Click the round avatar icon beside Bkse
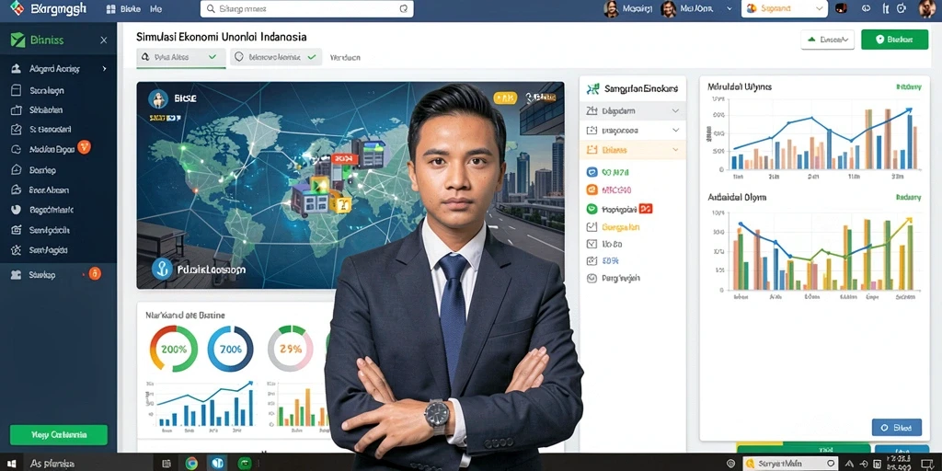The height and width of the screenshot is (471, 942). 158,98
